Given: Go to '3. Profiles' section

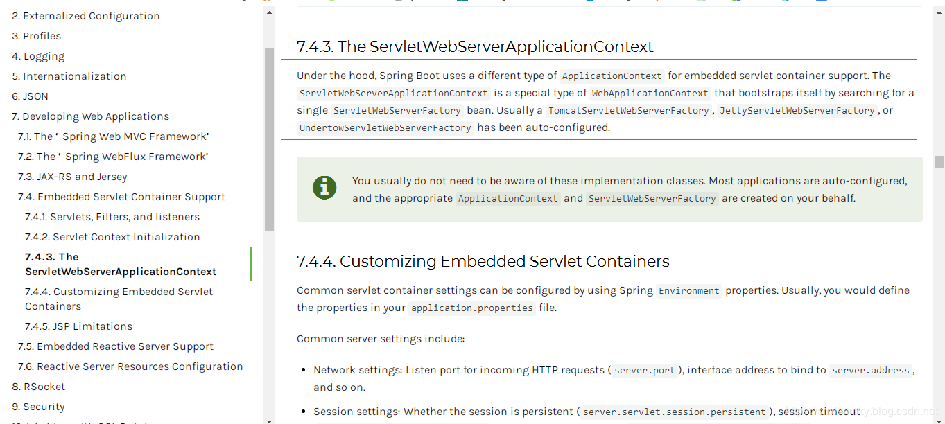Looking at the screenshot, I should click(37, 36).
